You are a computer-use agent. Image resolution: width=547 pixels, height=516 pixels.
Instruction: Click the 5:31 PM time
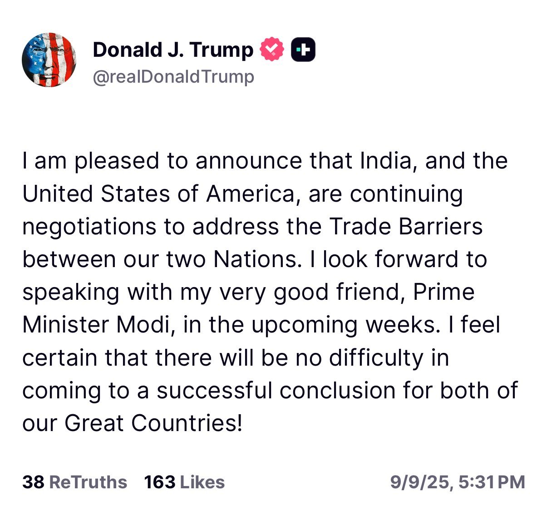492,482
